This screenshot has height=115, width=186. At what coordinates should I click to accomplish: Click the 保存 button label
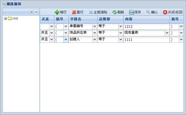tap(138, 12)
